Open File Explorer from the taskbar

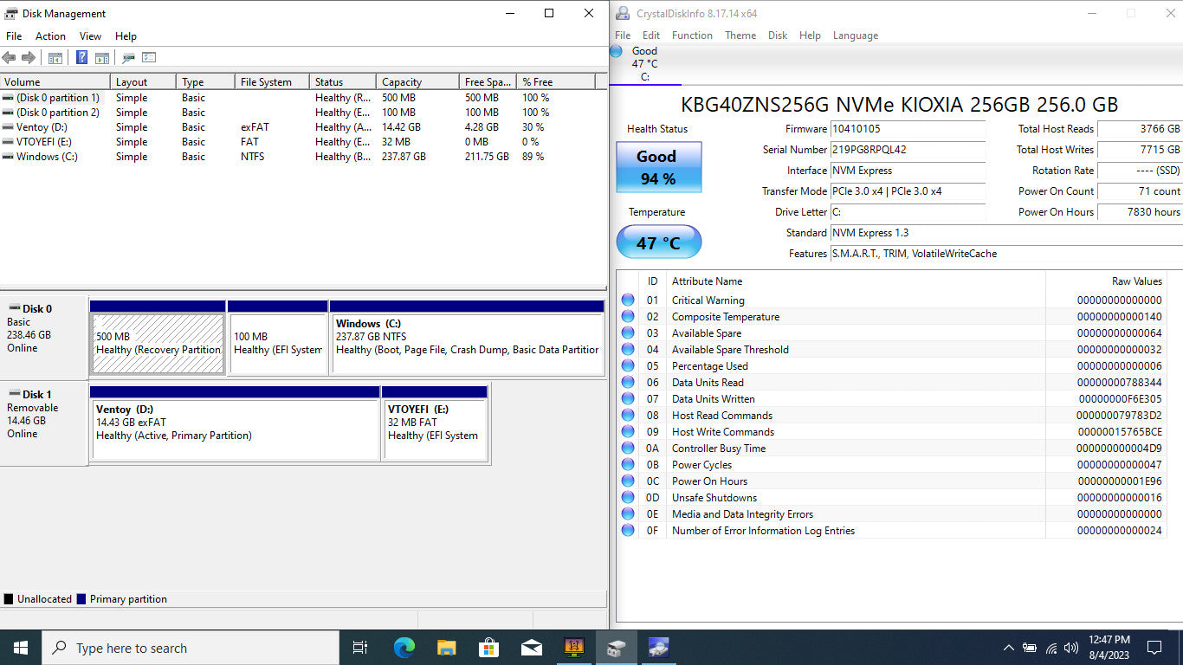446,648
